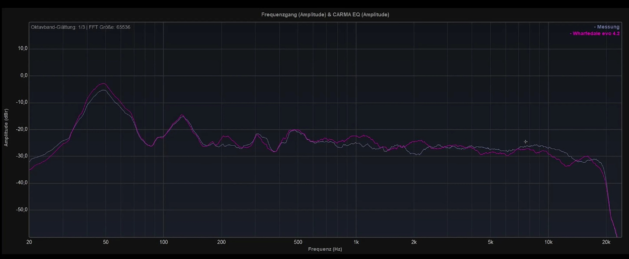The image size is (629, 259).
Task: Click the -10,0 amplitude tick label
Action: pyautogui.click(x=22, y=102)
